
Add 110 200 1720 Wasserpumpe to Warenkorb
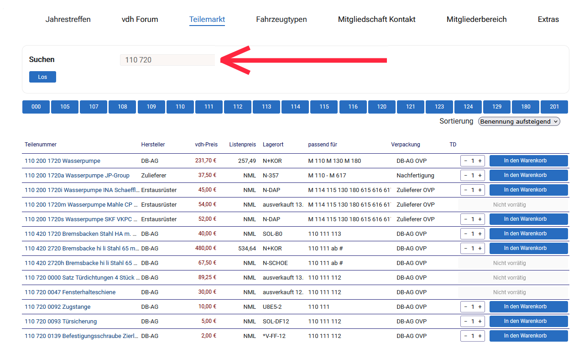click(x=528, y=161)
